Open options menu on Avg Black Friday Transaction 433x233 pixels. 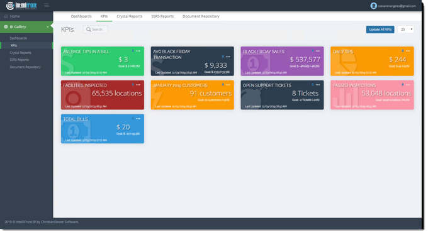(x=228, y=57)
